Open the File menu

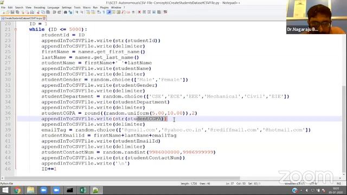[3, 8]
